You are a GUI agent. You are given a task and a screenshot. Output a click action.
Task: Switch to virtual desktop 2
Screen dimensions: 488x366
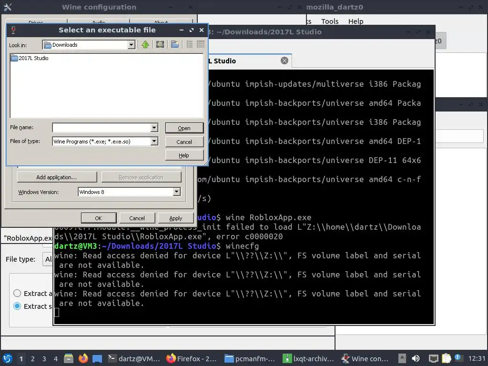33,359
